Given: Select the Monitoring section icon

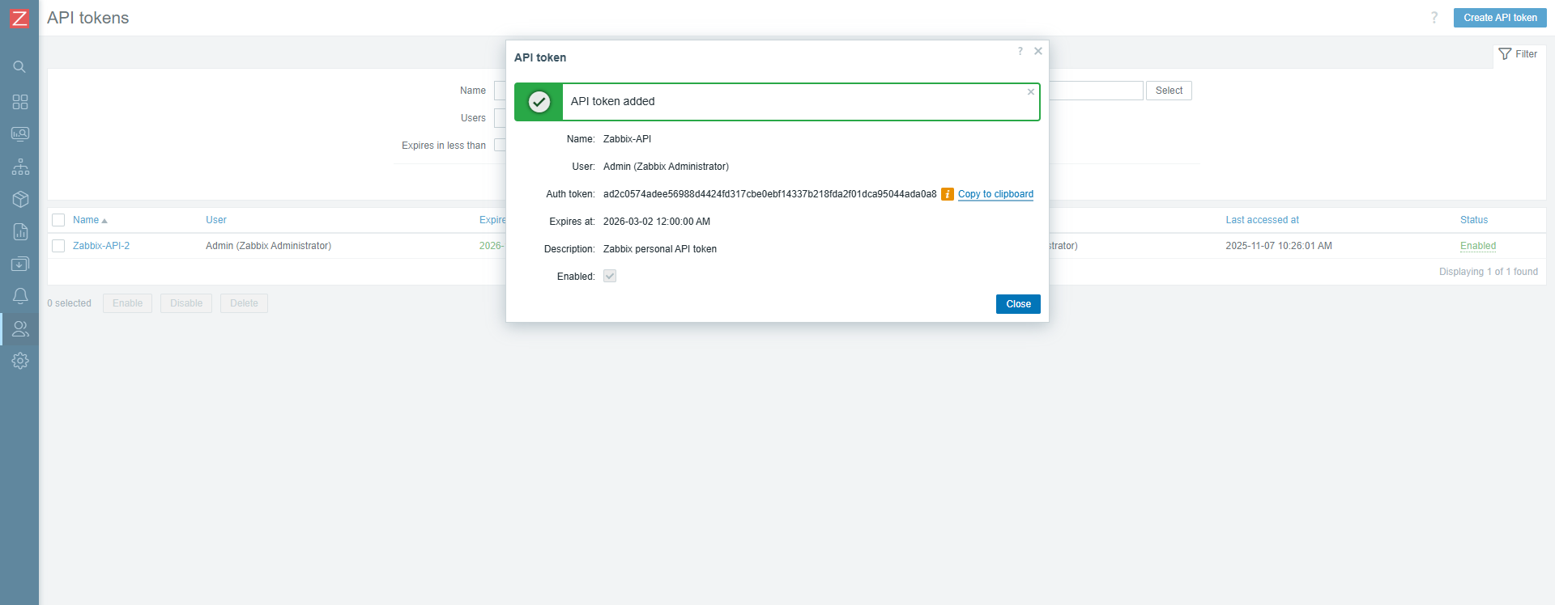Looking at the screenshot, I should coord(19,134).
